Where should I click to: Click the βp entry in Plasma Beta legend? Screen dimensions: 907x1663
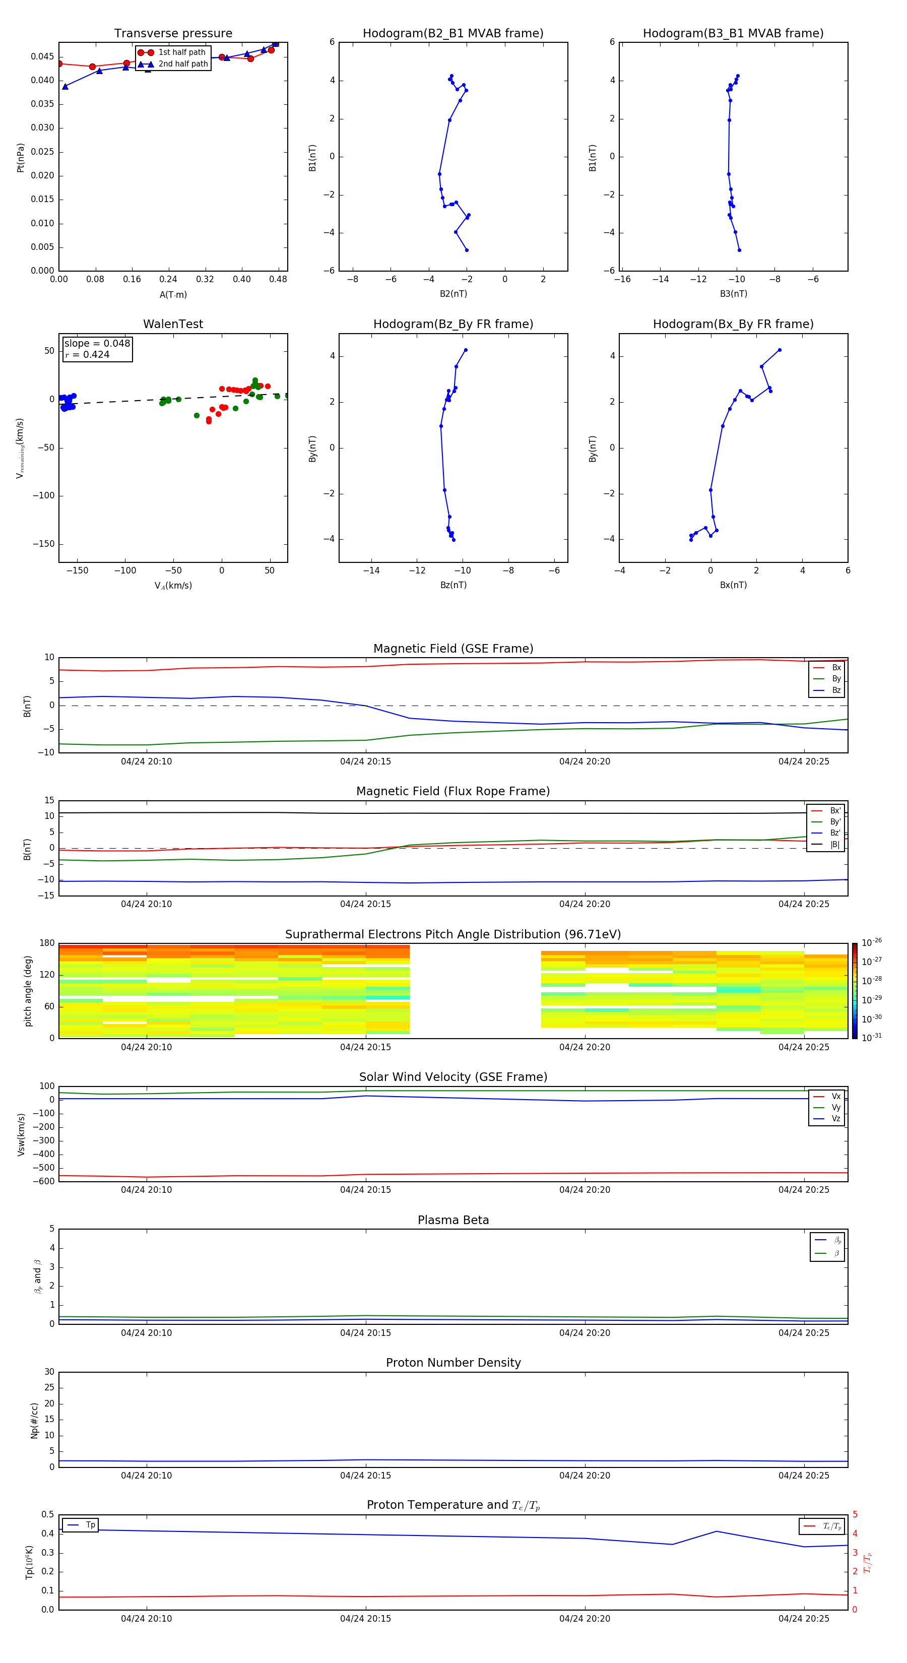[827, 1240]
